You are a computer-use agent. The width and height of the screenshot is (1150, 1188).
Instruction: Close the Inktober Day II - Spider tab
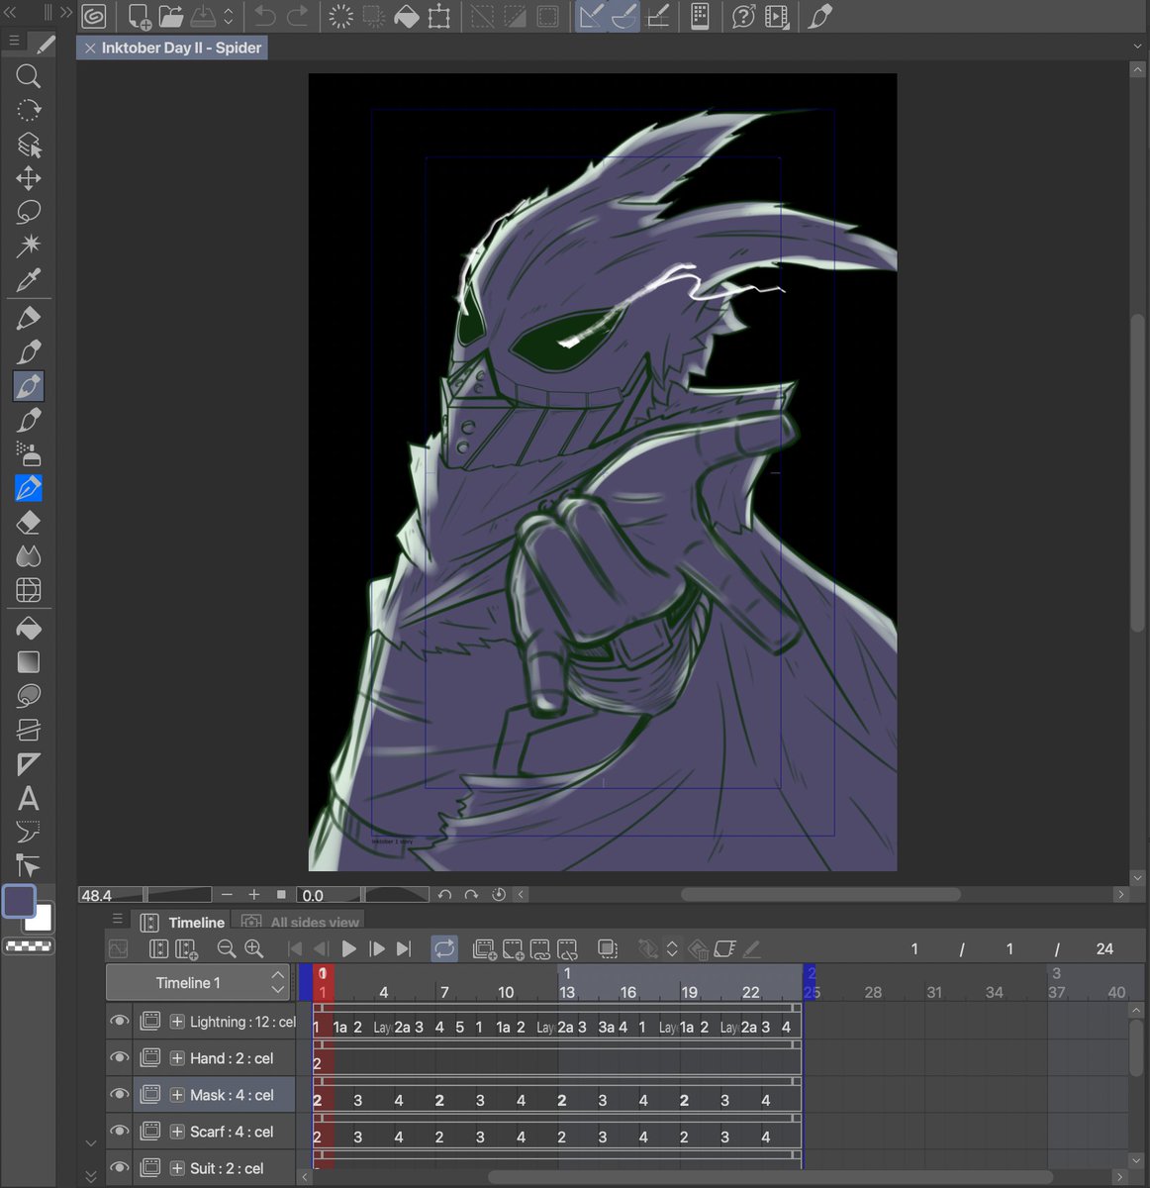90,48
